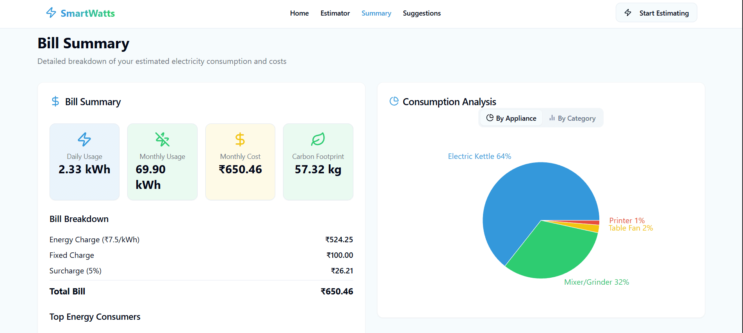This screenshot has width=743, height=333.
Task: Open the Home page from navigation
Action: coord(299,13)
